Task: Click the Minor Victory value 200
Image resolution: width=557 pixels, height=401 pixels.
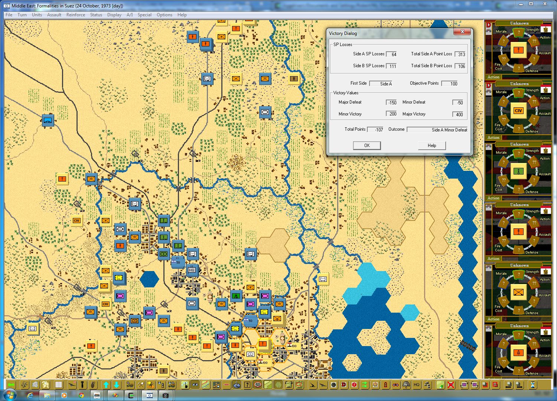Action: tap(392, 114)
